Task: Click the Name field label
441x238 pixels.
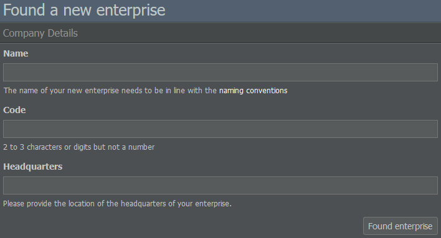Action: 16,53
